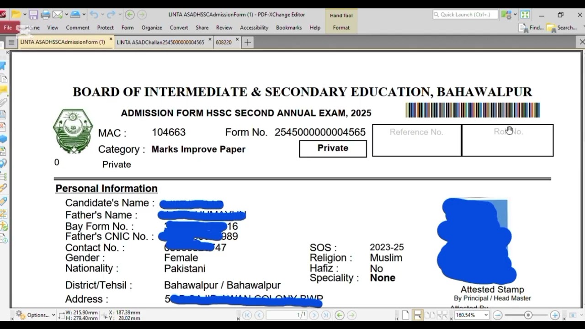Viewport: 585px width, 329px height.
Task: Expand the Redo history dropdown arrow
Action: coord(120,15)
